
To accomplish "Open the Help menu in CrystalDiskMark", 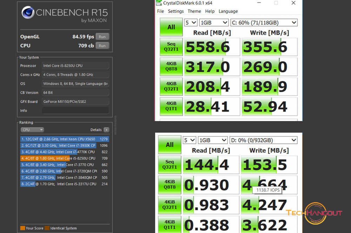I will point(210,11).
